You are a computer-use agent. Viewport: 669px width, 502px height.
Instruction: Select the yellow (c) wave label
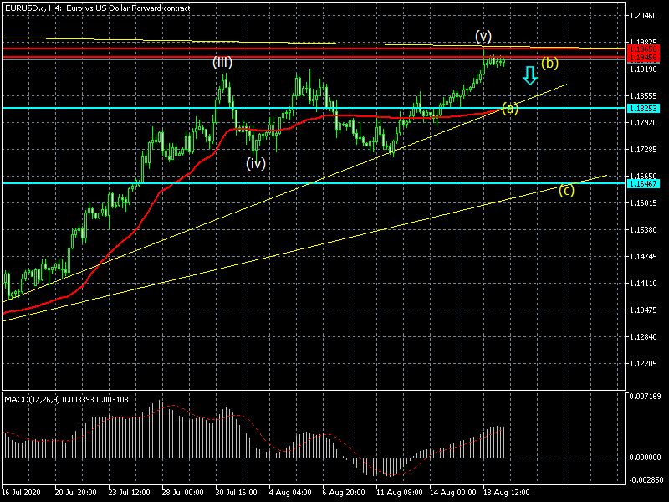click(566, 190)
